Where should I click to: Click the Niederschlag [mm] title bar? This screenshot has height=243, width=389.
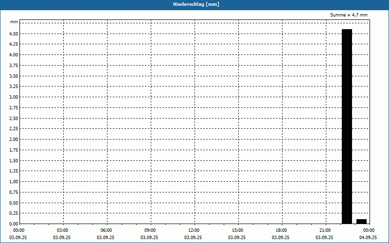pyautogui.click(x=194, y=4)
